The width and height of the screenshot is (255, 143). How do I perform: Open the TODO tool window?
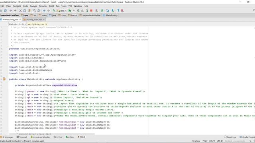pyautogui.click(x=81, y=137)
